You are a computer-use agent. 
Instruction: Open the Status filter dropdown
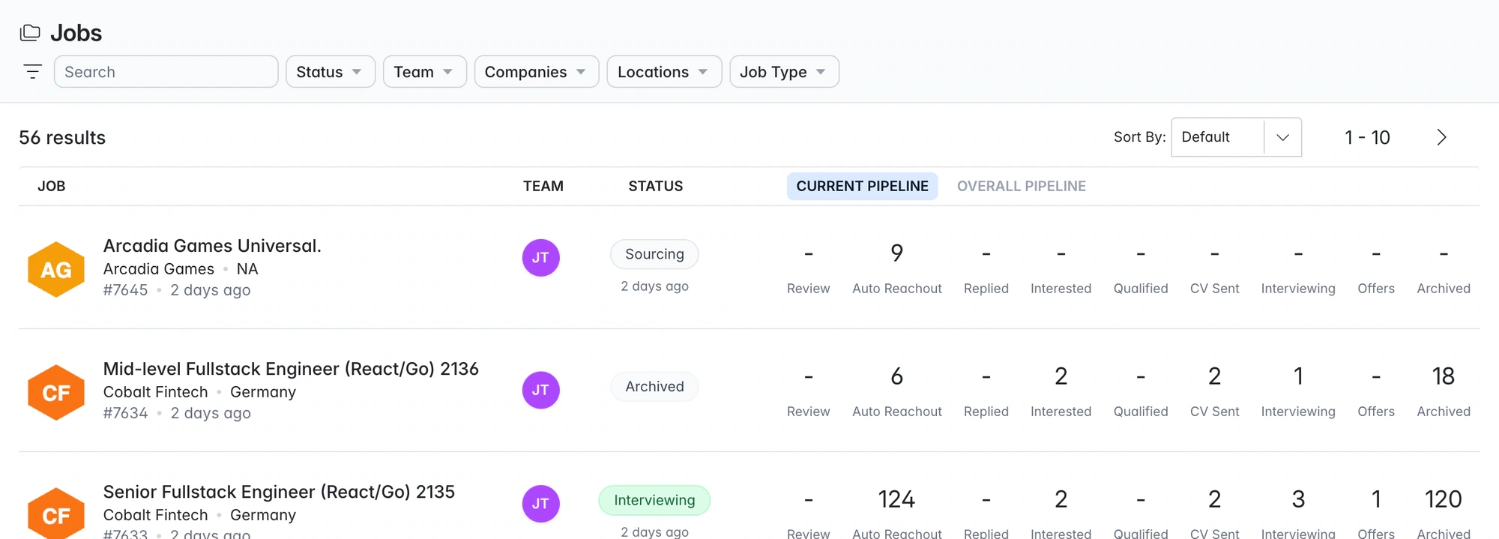(331, 72)
